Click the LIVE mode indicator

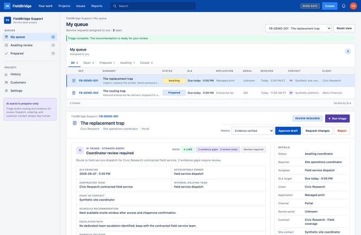[x=188, y=149]
